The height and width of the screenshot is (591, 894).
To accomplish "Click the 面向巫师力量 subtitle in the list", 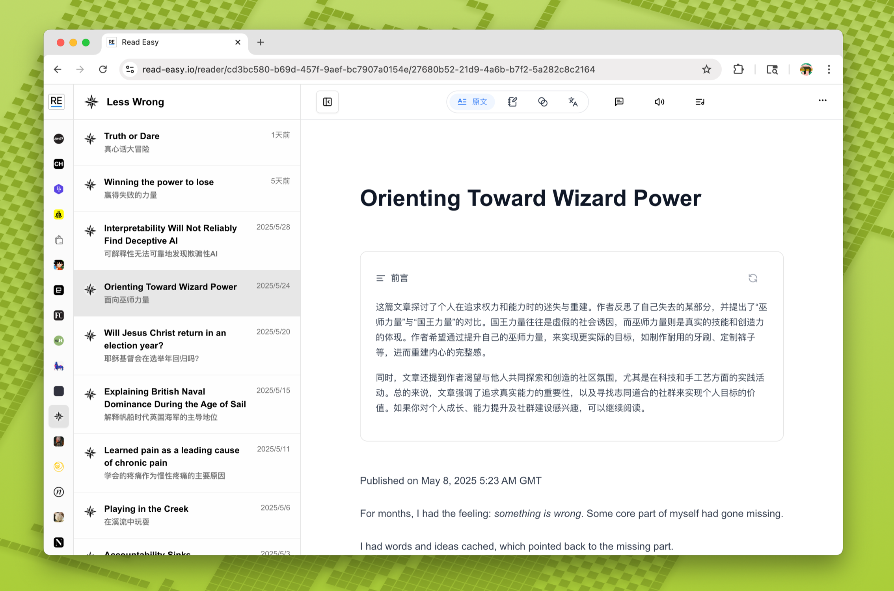I will (x=127, y=300).
